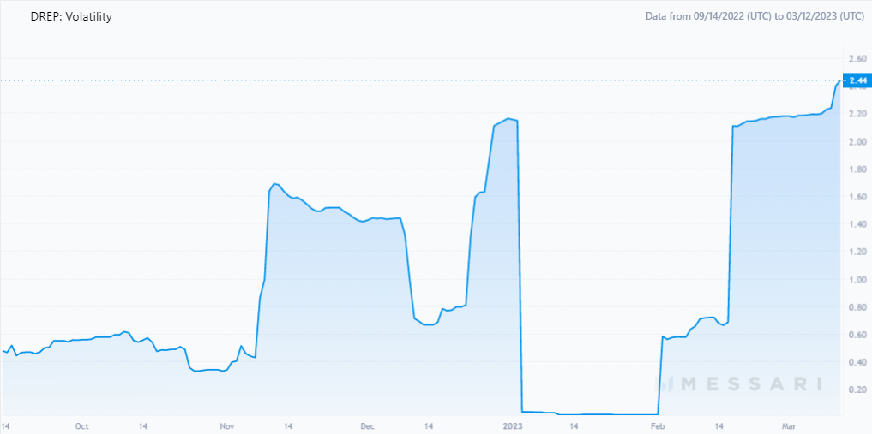The image size is (872, 434).
Task: Click the 0.40 y-axis label
Action: [857, 362]
